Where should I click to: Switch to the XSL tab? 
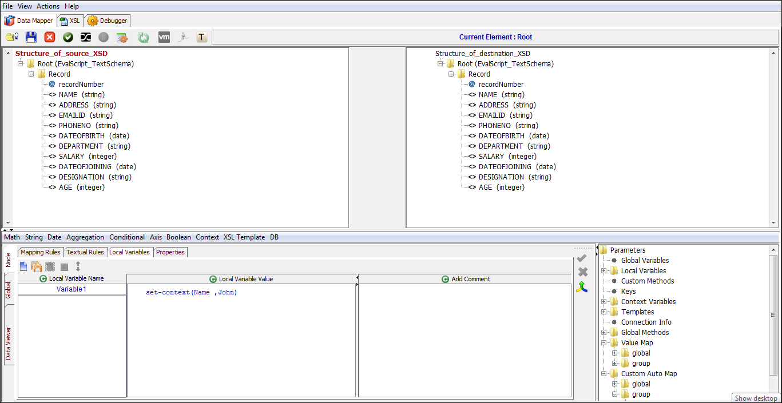tap(70, 21)
